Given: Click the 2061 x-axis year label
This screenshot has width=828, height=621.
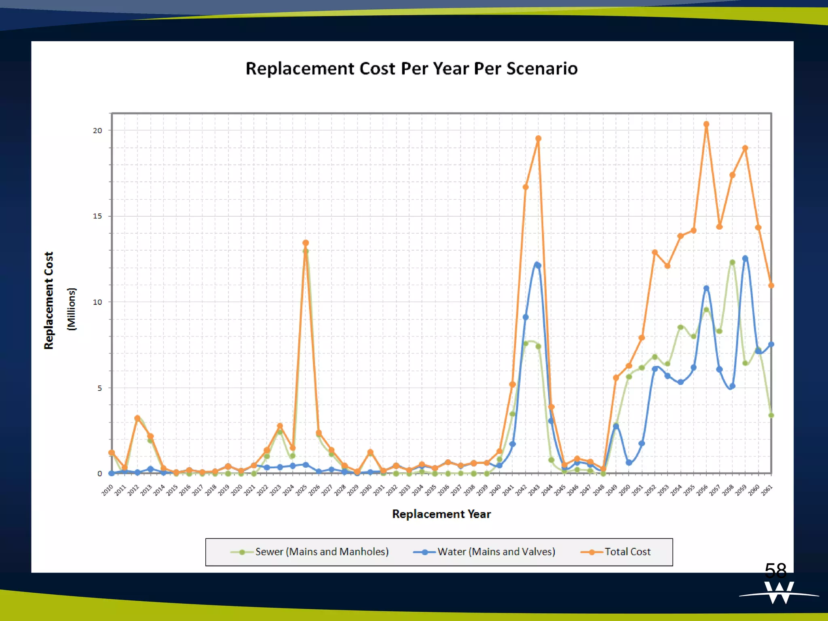Looking at the screenshot, I should pyautogui.click(x=767, y=490).
